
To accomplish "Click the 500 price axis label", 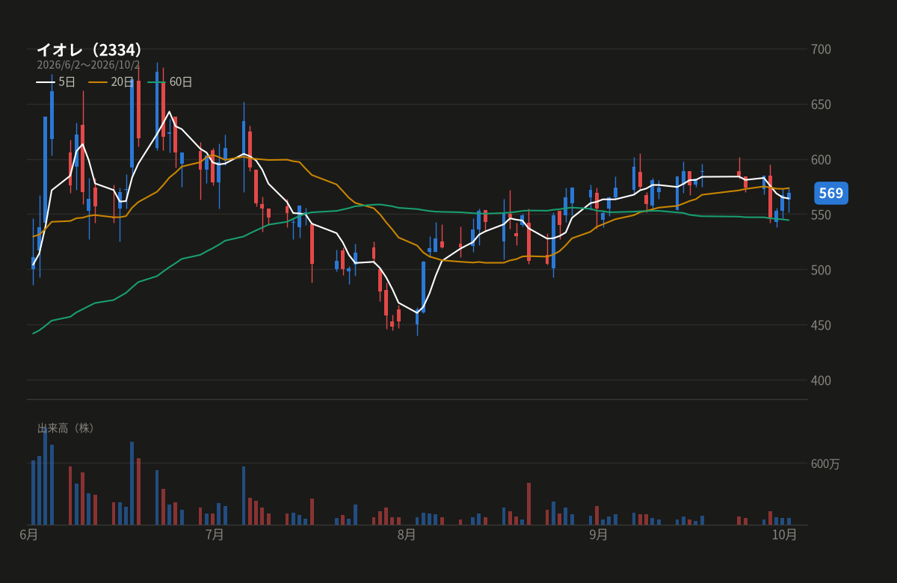I will (822, 270).
